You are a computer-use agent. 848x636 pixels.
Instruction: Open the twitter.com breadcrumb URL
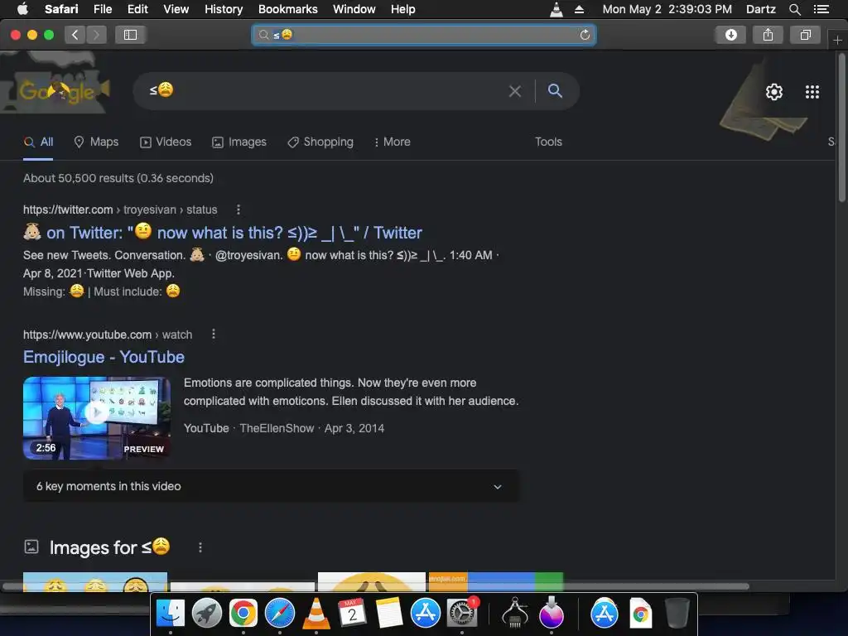pos(120,210)
